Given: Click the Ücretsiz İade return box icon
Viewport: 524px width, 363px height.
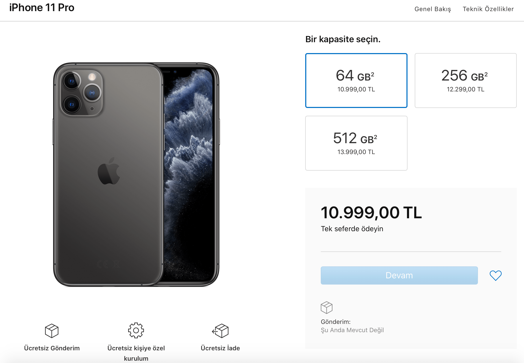Looking at the screenshot, I should click(220, 331).
